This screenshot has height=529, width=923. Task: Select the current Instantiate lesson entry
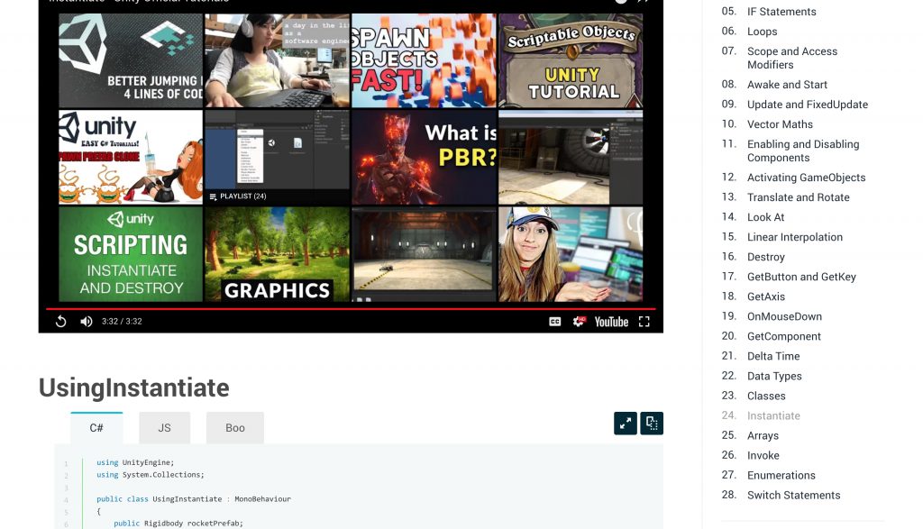point(773,416)
